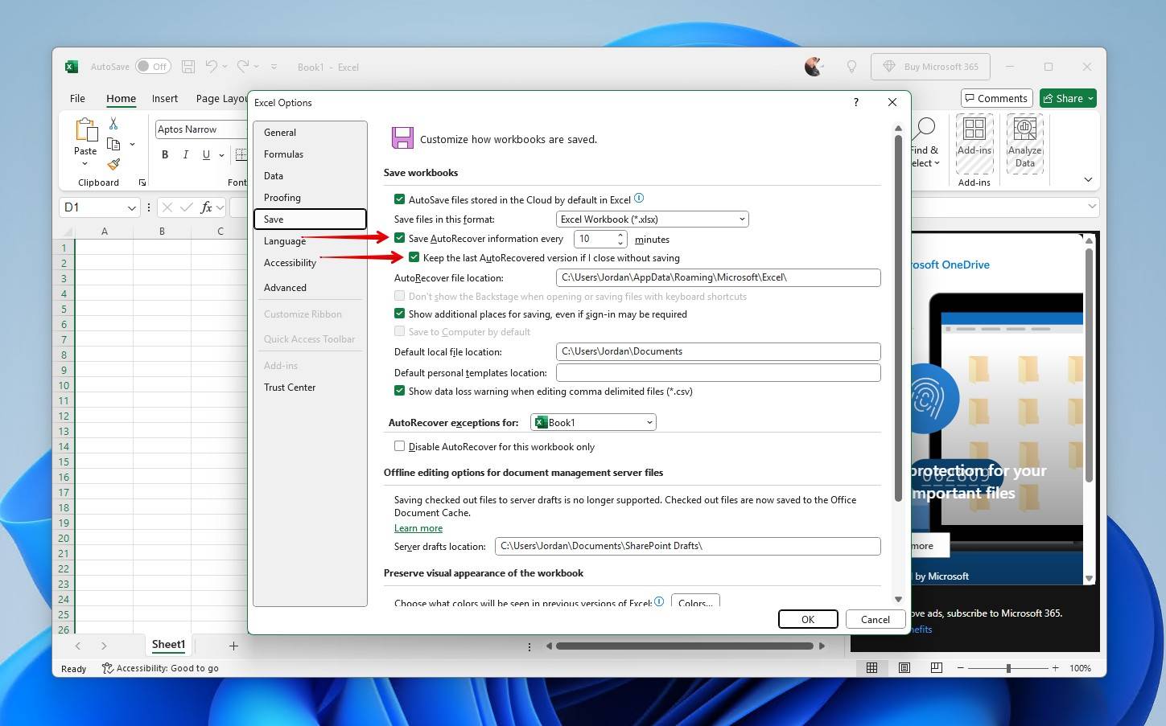
Task: Click inside the Default personal templates location field
Action: pos(717,372)
